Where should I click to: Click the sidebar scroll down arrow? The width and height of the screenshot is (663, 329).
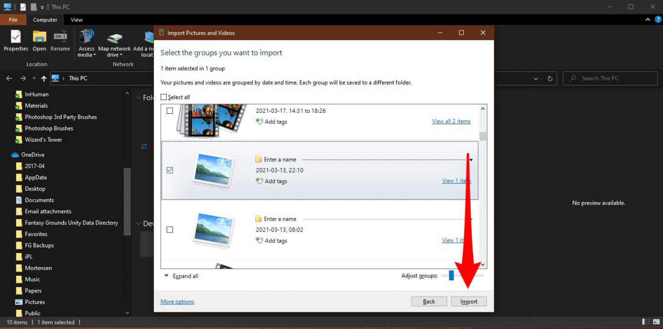coord(127,313)
